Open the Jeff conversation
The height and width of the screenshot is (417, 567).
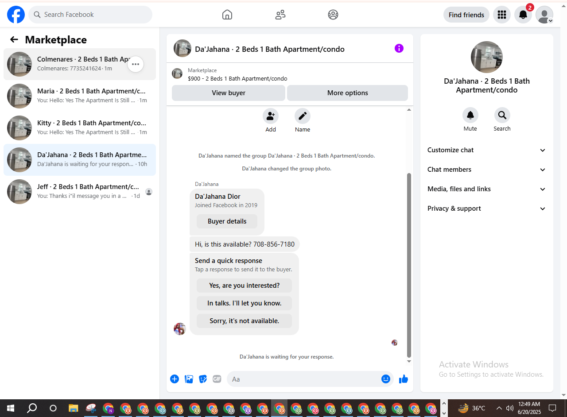click(80, 192)
